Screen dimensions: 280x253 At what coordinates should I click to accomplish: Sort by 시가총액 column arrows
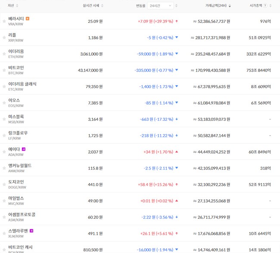click(271, 6)
